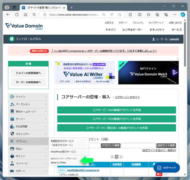Go back with the browser back arrow
Viewport: 190px width, 180px height.
point(8,15)
